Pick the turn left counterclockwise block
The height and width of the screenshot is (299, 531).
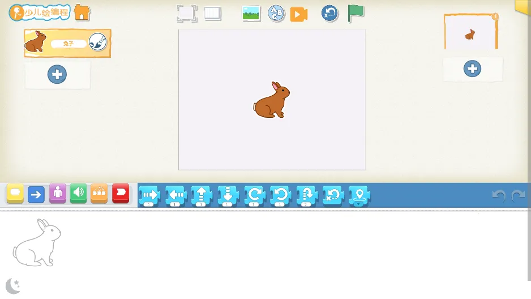tap(280, 196)
